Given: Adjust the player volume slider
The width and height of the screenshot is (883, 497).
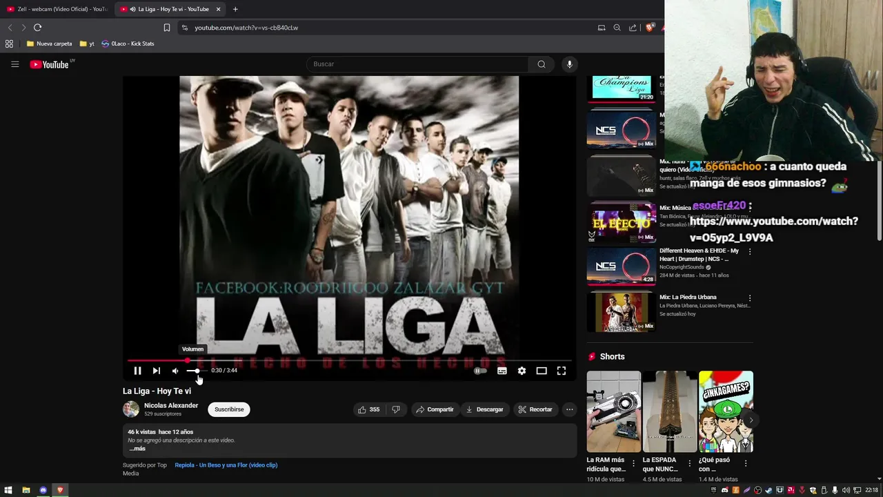Looking at the screenshot, I should coord(196,371).
